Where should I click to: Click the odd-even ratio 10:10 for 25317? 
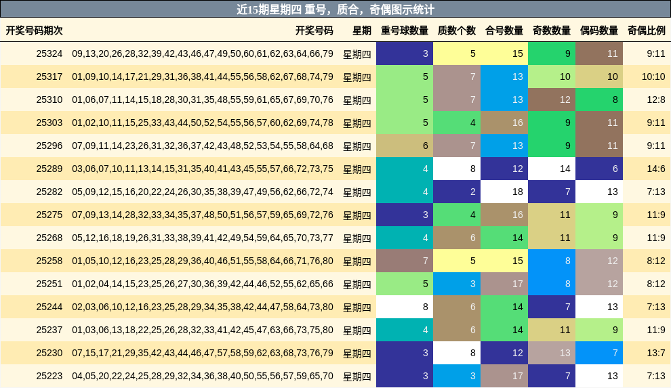click(x=653, y=77)
